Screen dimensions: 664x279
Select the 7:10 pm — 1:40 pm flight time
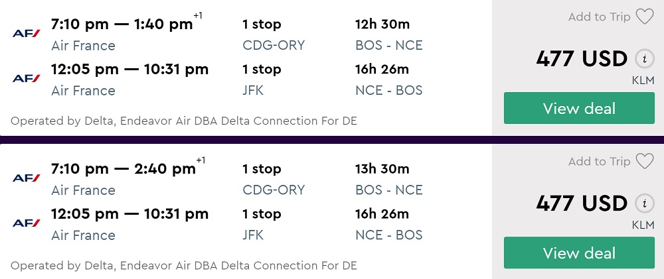[x=122, y=25]
